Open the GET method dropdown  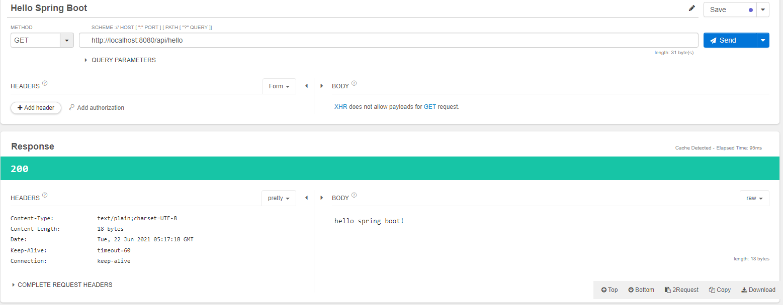click(66, 41)
